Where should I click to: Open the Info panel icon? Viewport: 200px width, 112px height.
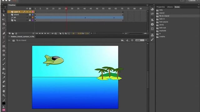click(x=152, y=24)
